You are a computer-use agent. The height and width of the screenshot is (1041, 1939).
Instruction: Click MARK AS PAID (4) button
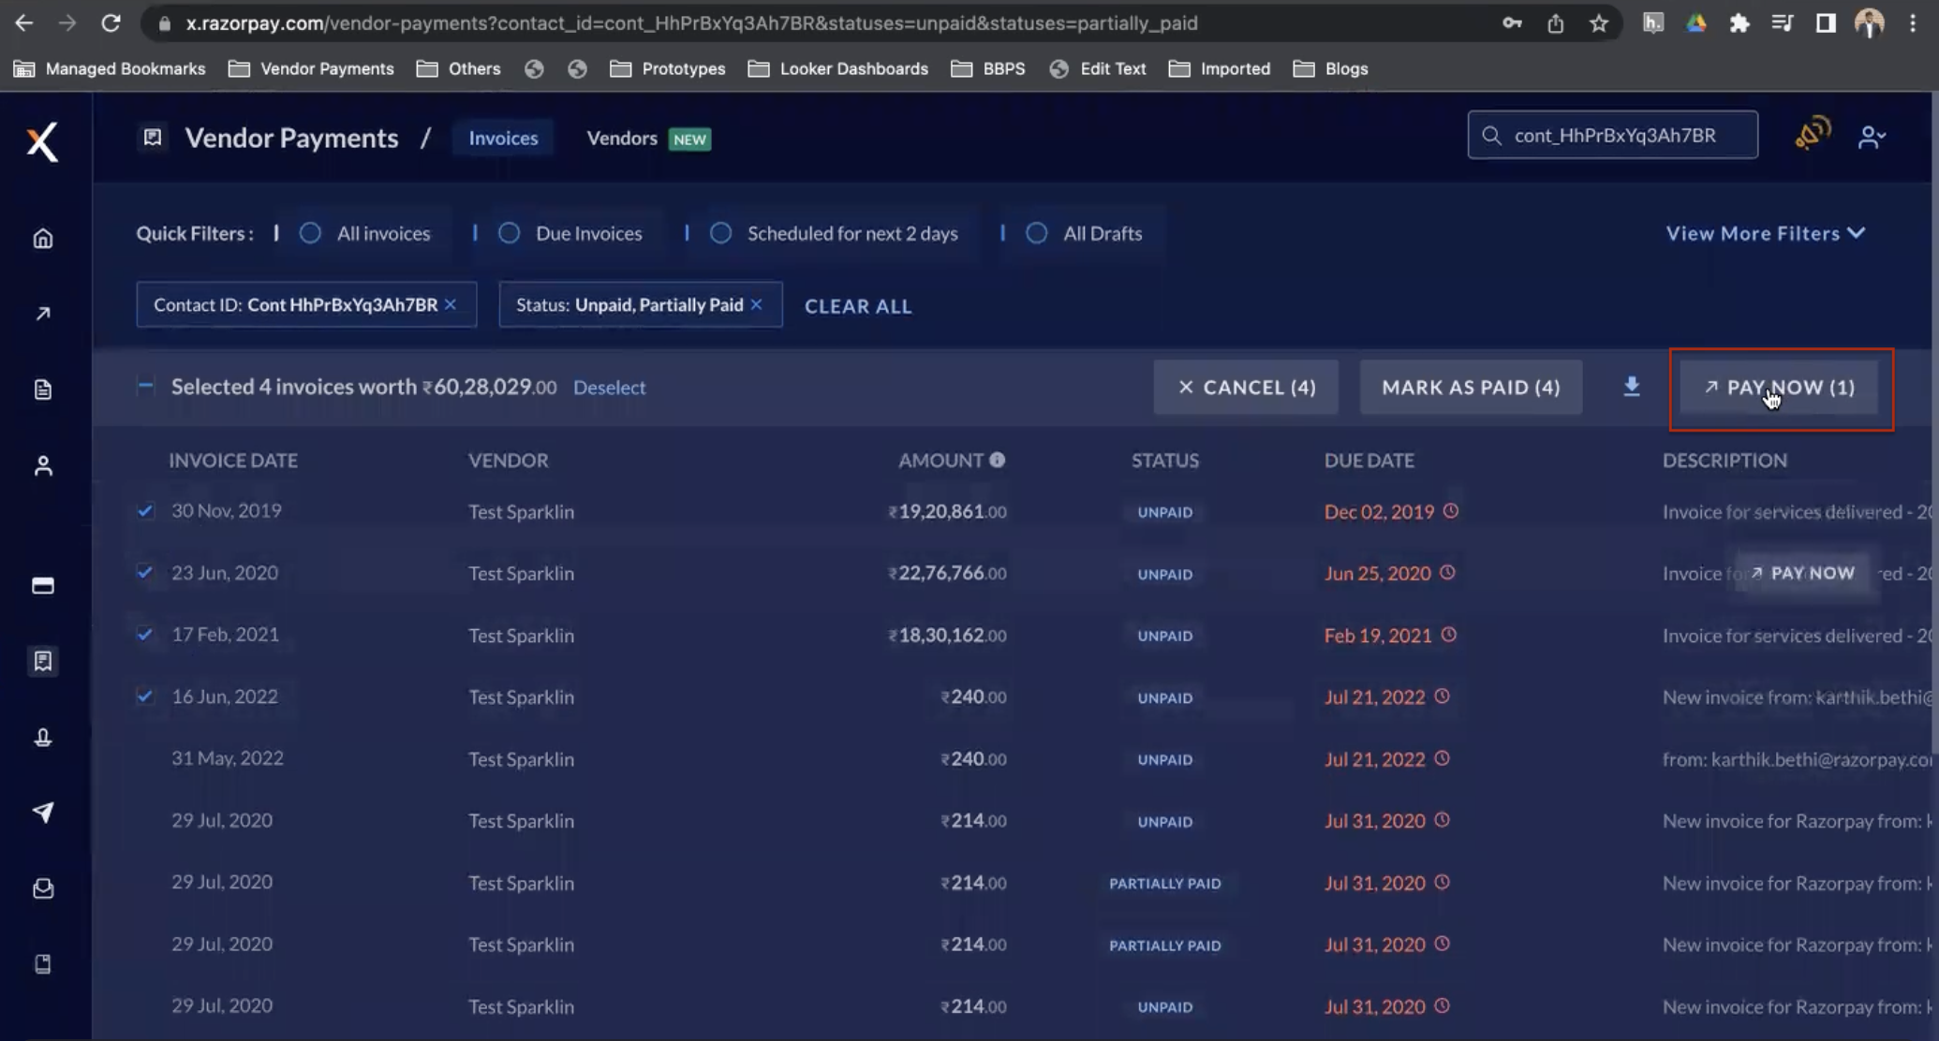pyautogui.click(x=1471, y=387)
